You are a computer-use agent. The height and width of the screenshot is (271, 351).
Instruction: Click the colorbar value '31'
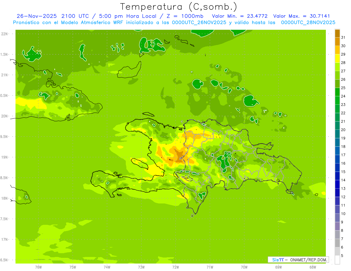click(x=343, y=37)
